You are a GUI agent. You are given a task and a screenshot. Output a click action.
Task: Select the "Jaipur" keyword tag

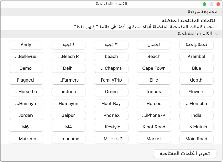(69, 115)
